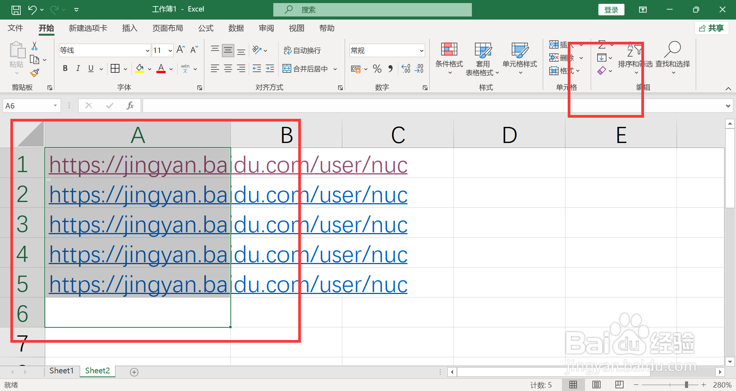Click the Fill down icon
Image resolution: width=736 pixels, height=391 pixels.
(602, 58)
